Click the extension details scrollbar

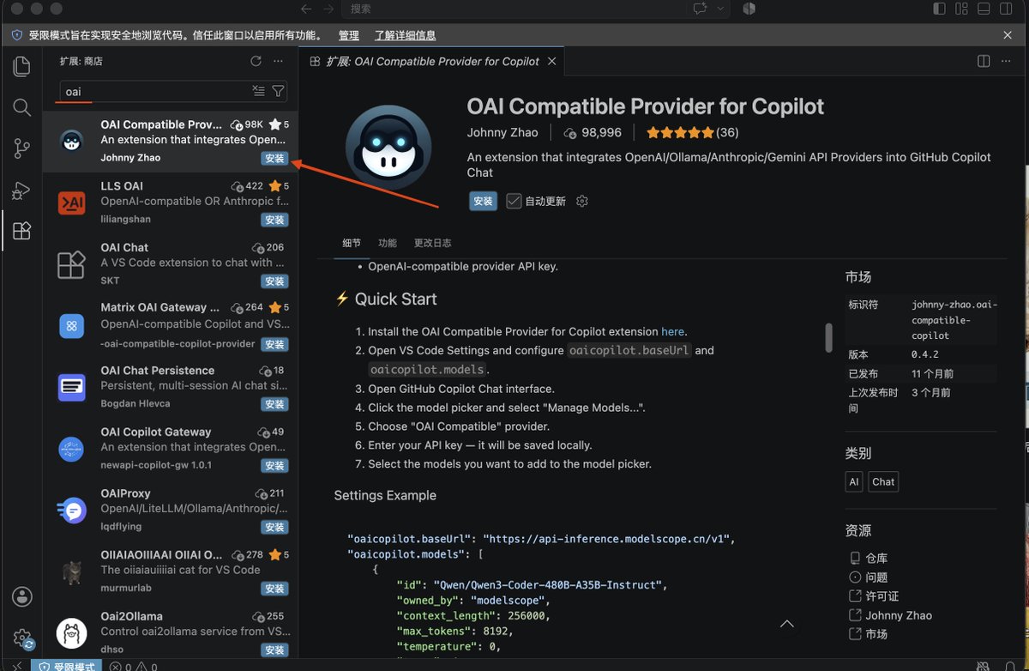(x=828, y=337)
